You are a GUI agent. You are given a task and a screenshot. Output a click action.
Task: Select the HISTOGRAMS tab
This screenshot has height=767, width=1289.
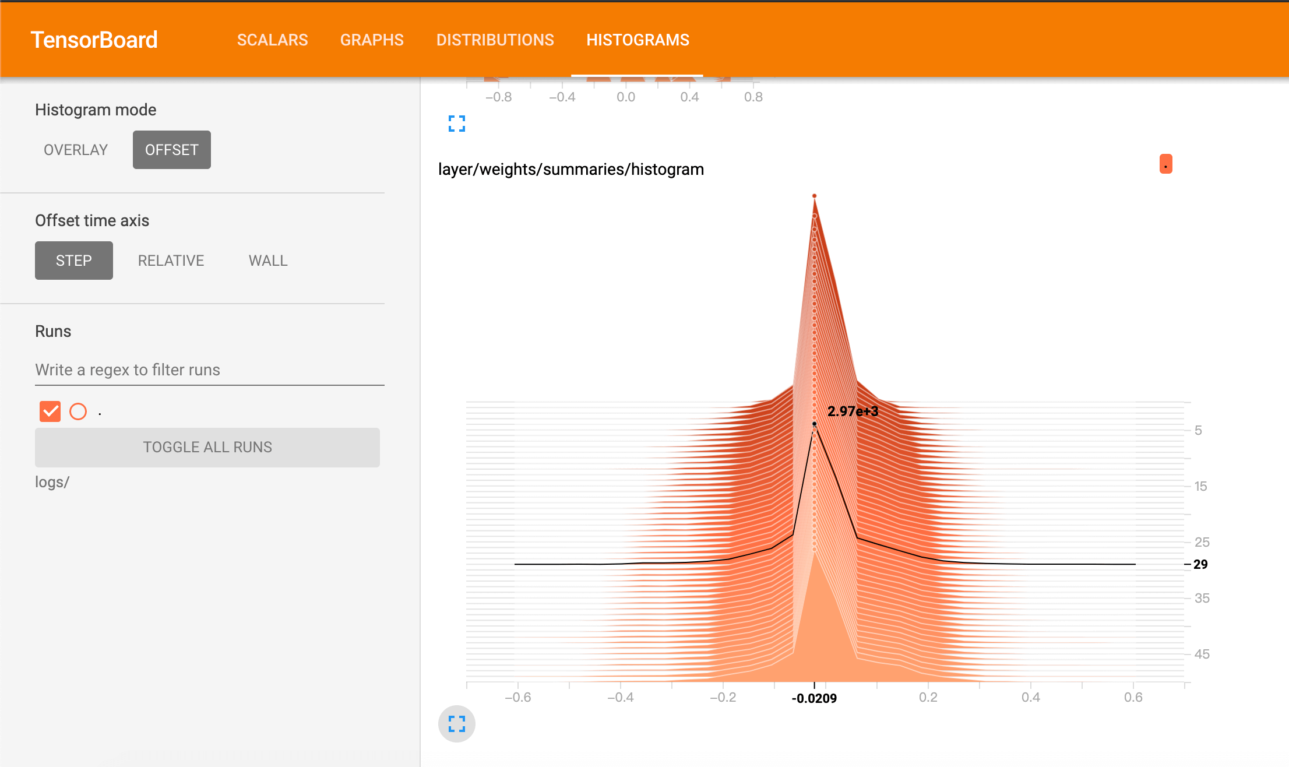[638, 40]
